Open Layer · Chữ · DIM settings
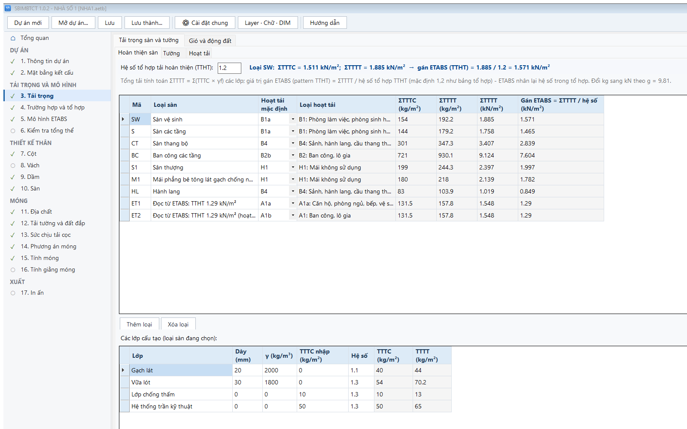Viewport: 687px width, 429px height. 268,23
